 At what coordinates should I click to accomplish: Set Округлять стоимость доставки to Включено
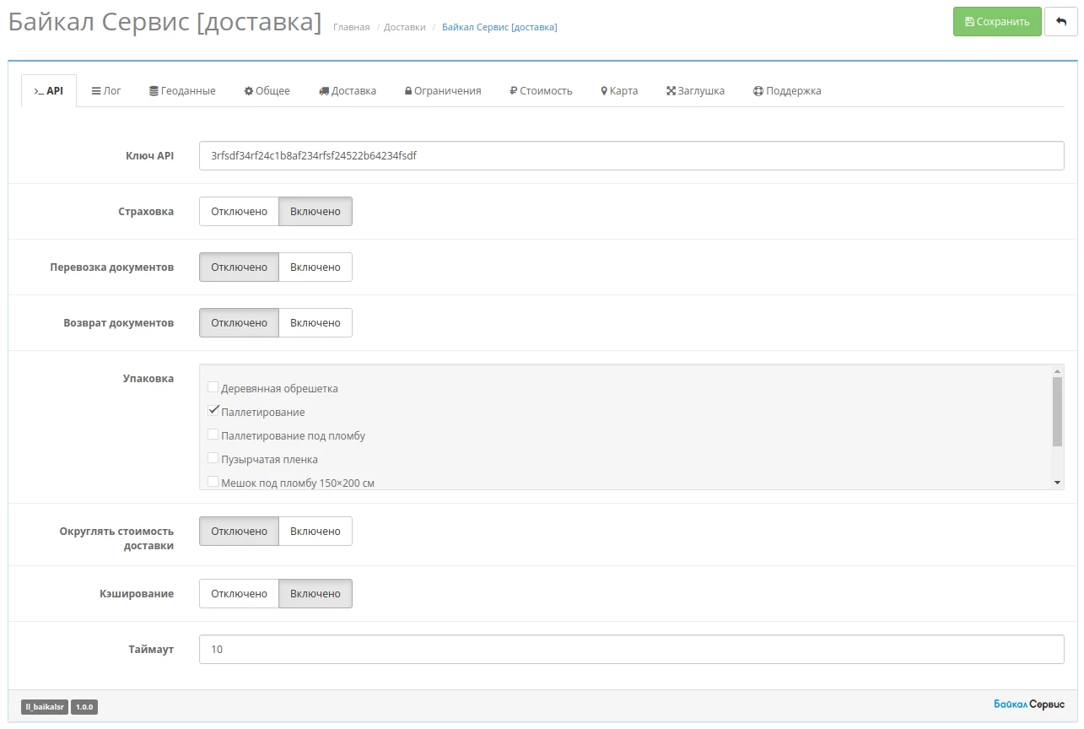click(315, 532)
